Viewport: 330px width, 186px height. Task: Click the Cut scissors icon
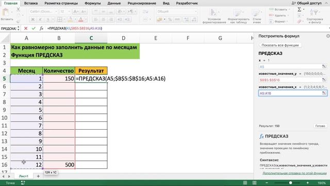click(x=19, y=9)
